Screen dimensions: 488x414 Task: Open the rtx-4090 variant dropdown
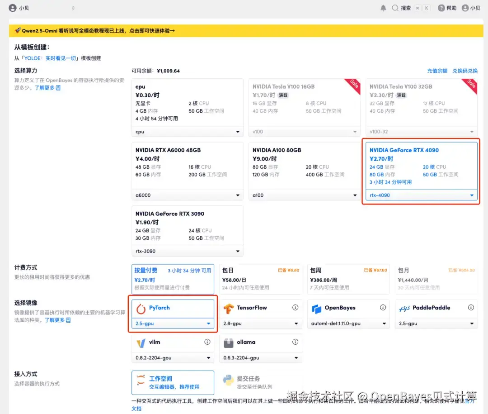422,195
